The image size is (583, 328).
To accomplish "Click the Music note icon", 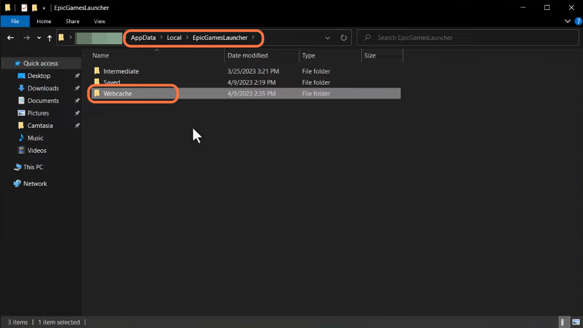I will coord(21,138).
